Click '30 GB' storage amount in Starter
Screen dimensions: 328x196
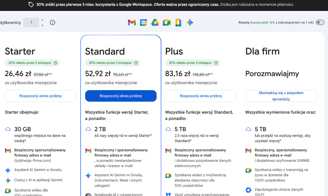(23, 129)
